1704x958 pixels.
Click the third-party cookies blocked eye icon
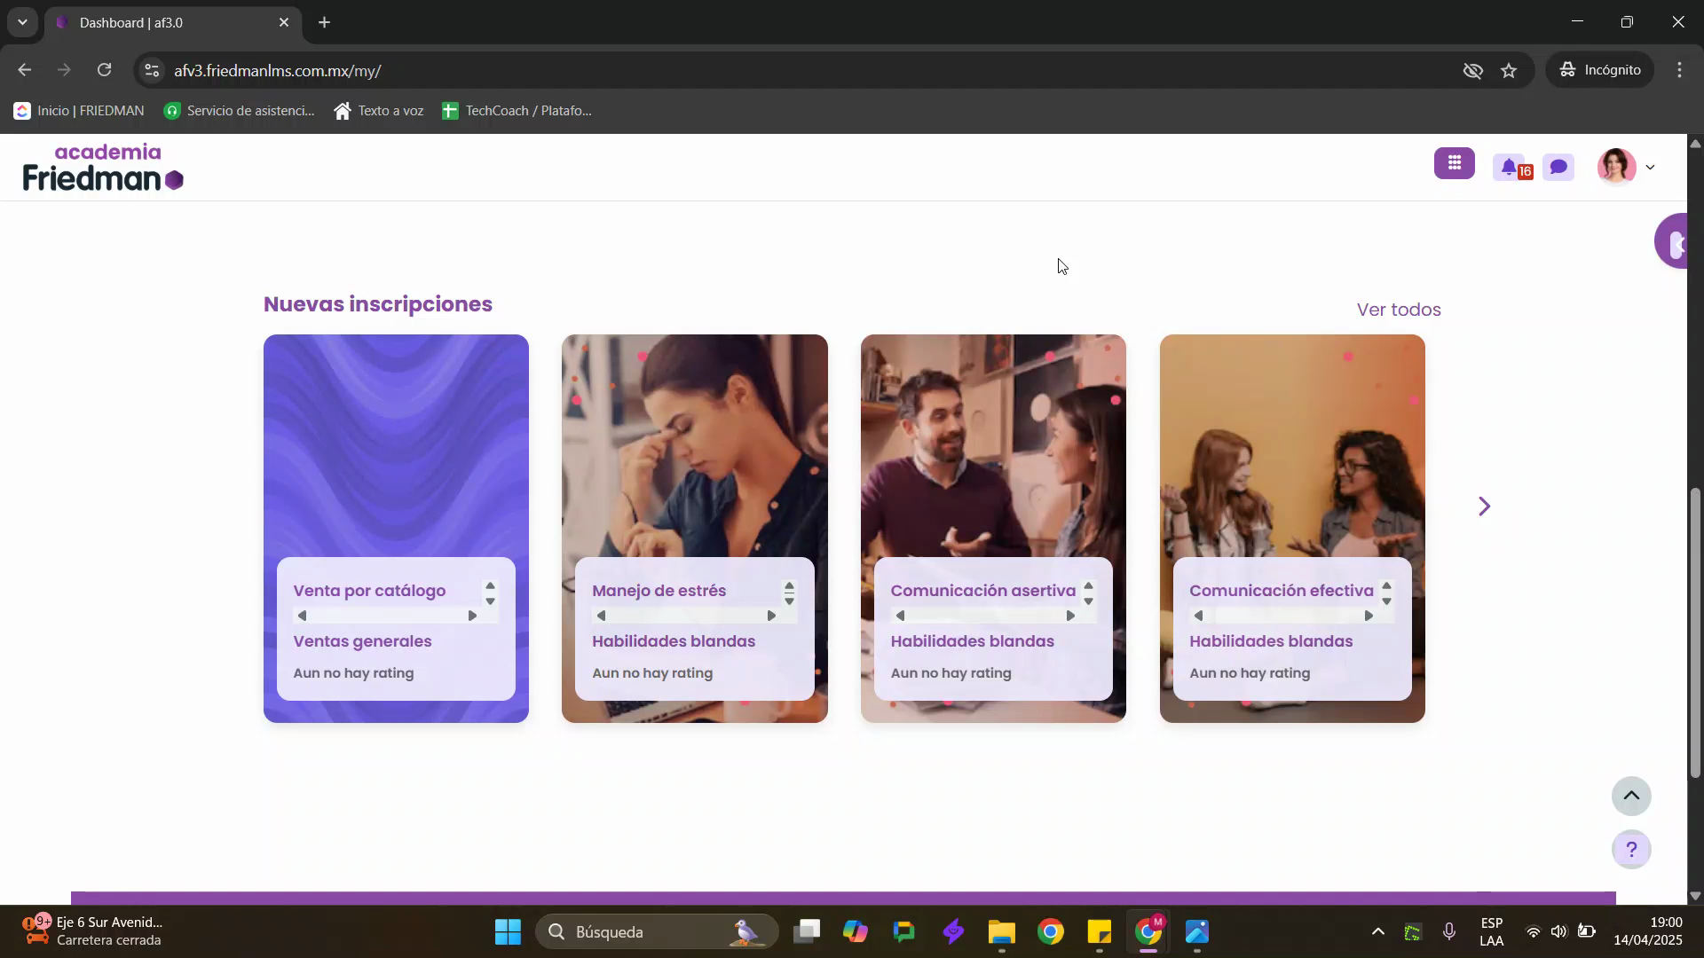1472,70
